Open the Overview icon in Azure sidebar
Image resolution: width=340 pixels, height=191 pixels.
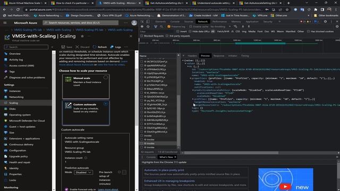tap(6, 54)
